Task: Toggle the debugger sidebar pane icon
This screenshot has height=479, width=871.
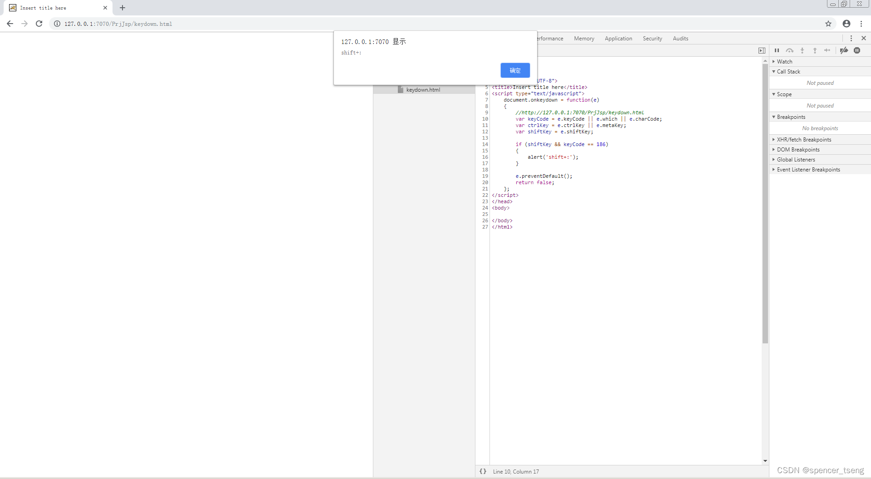Action: (762, 50)
